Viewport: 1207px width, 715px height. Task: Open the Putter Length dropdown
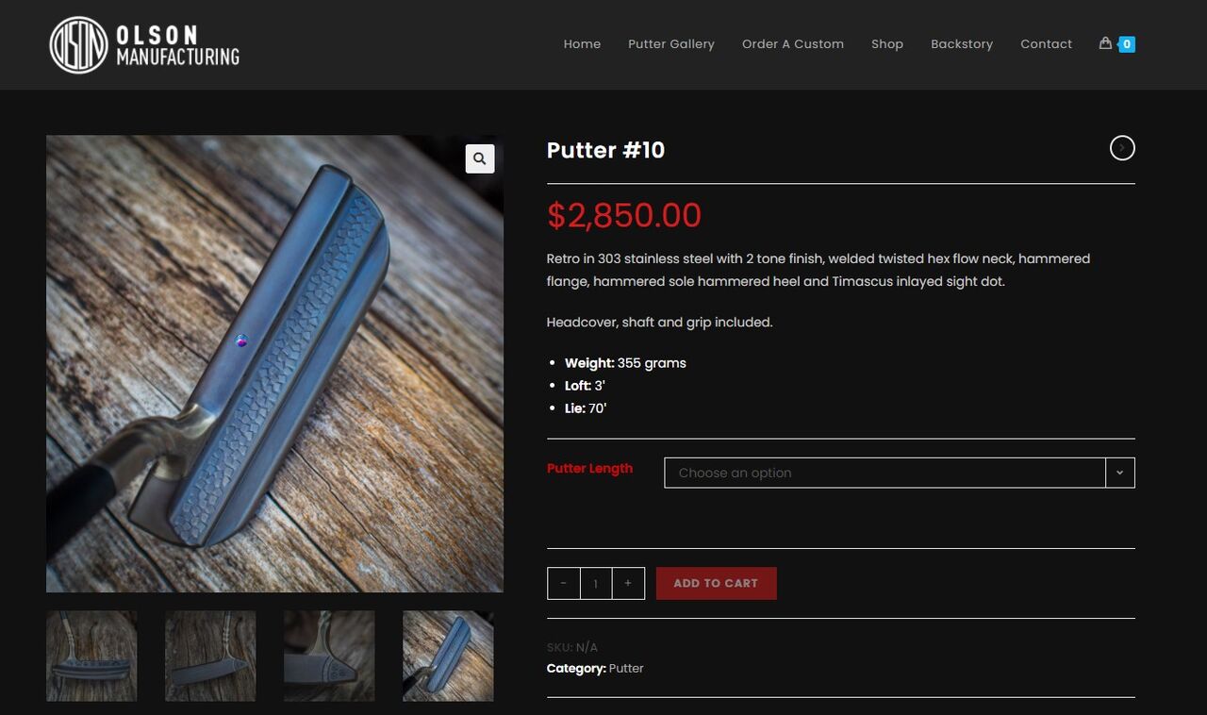tap(900, 473)
